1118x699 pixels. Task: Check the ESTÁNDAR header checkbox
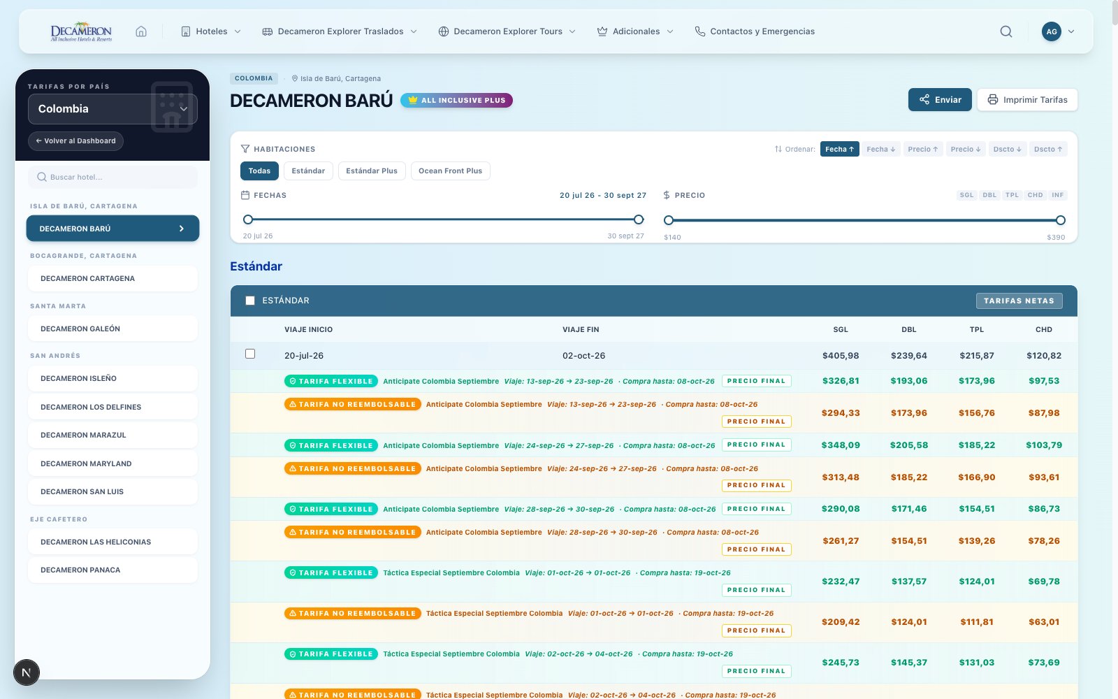250,301
